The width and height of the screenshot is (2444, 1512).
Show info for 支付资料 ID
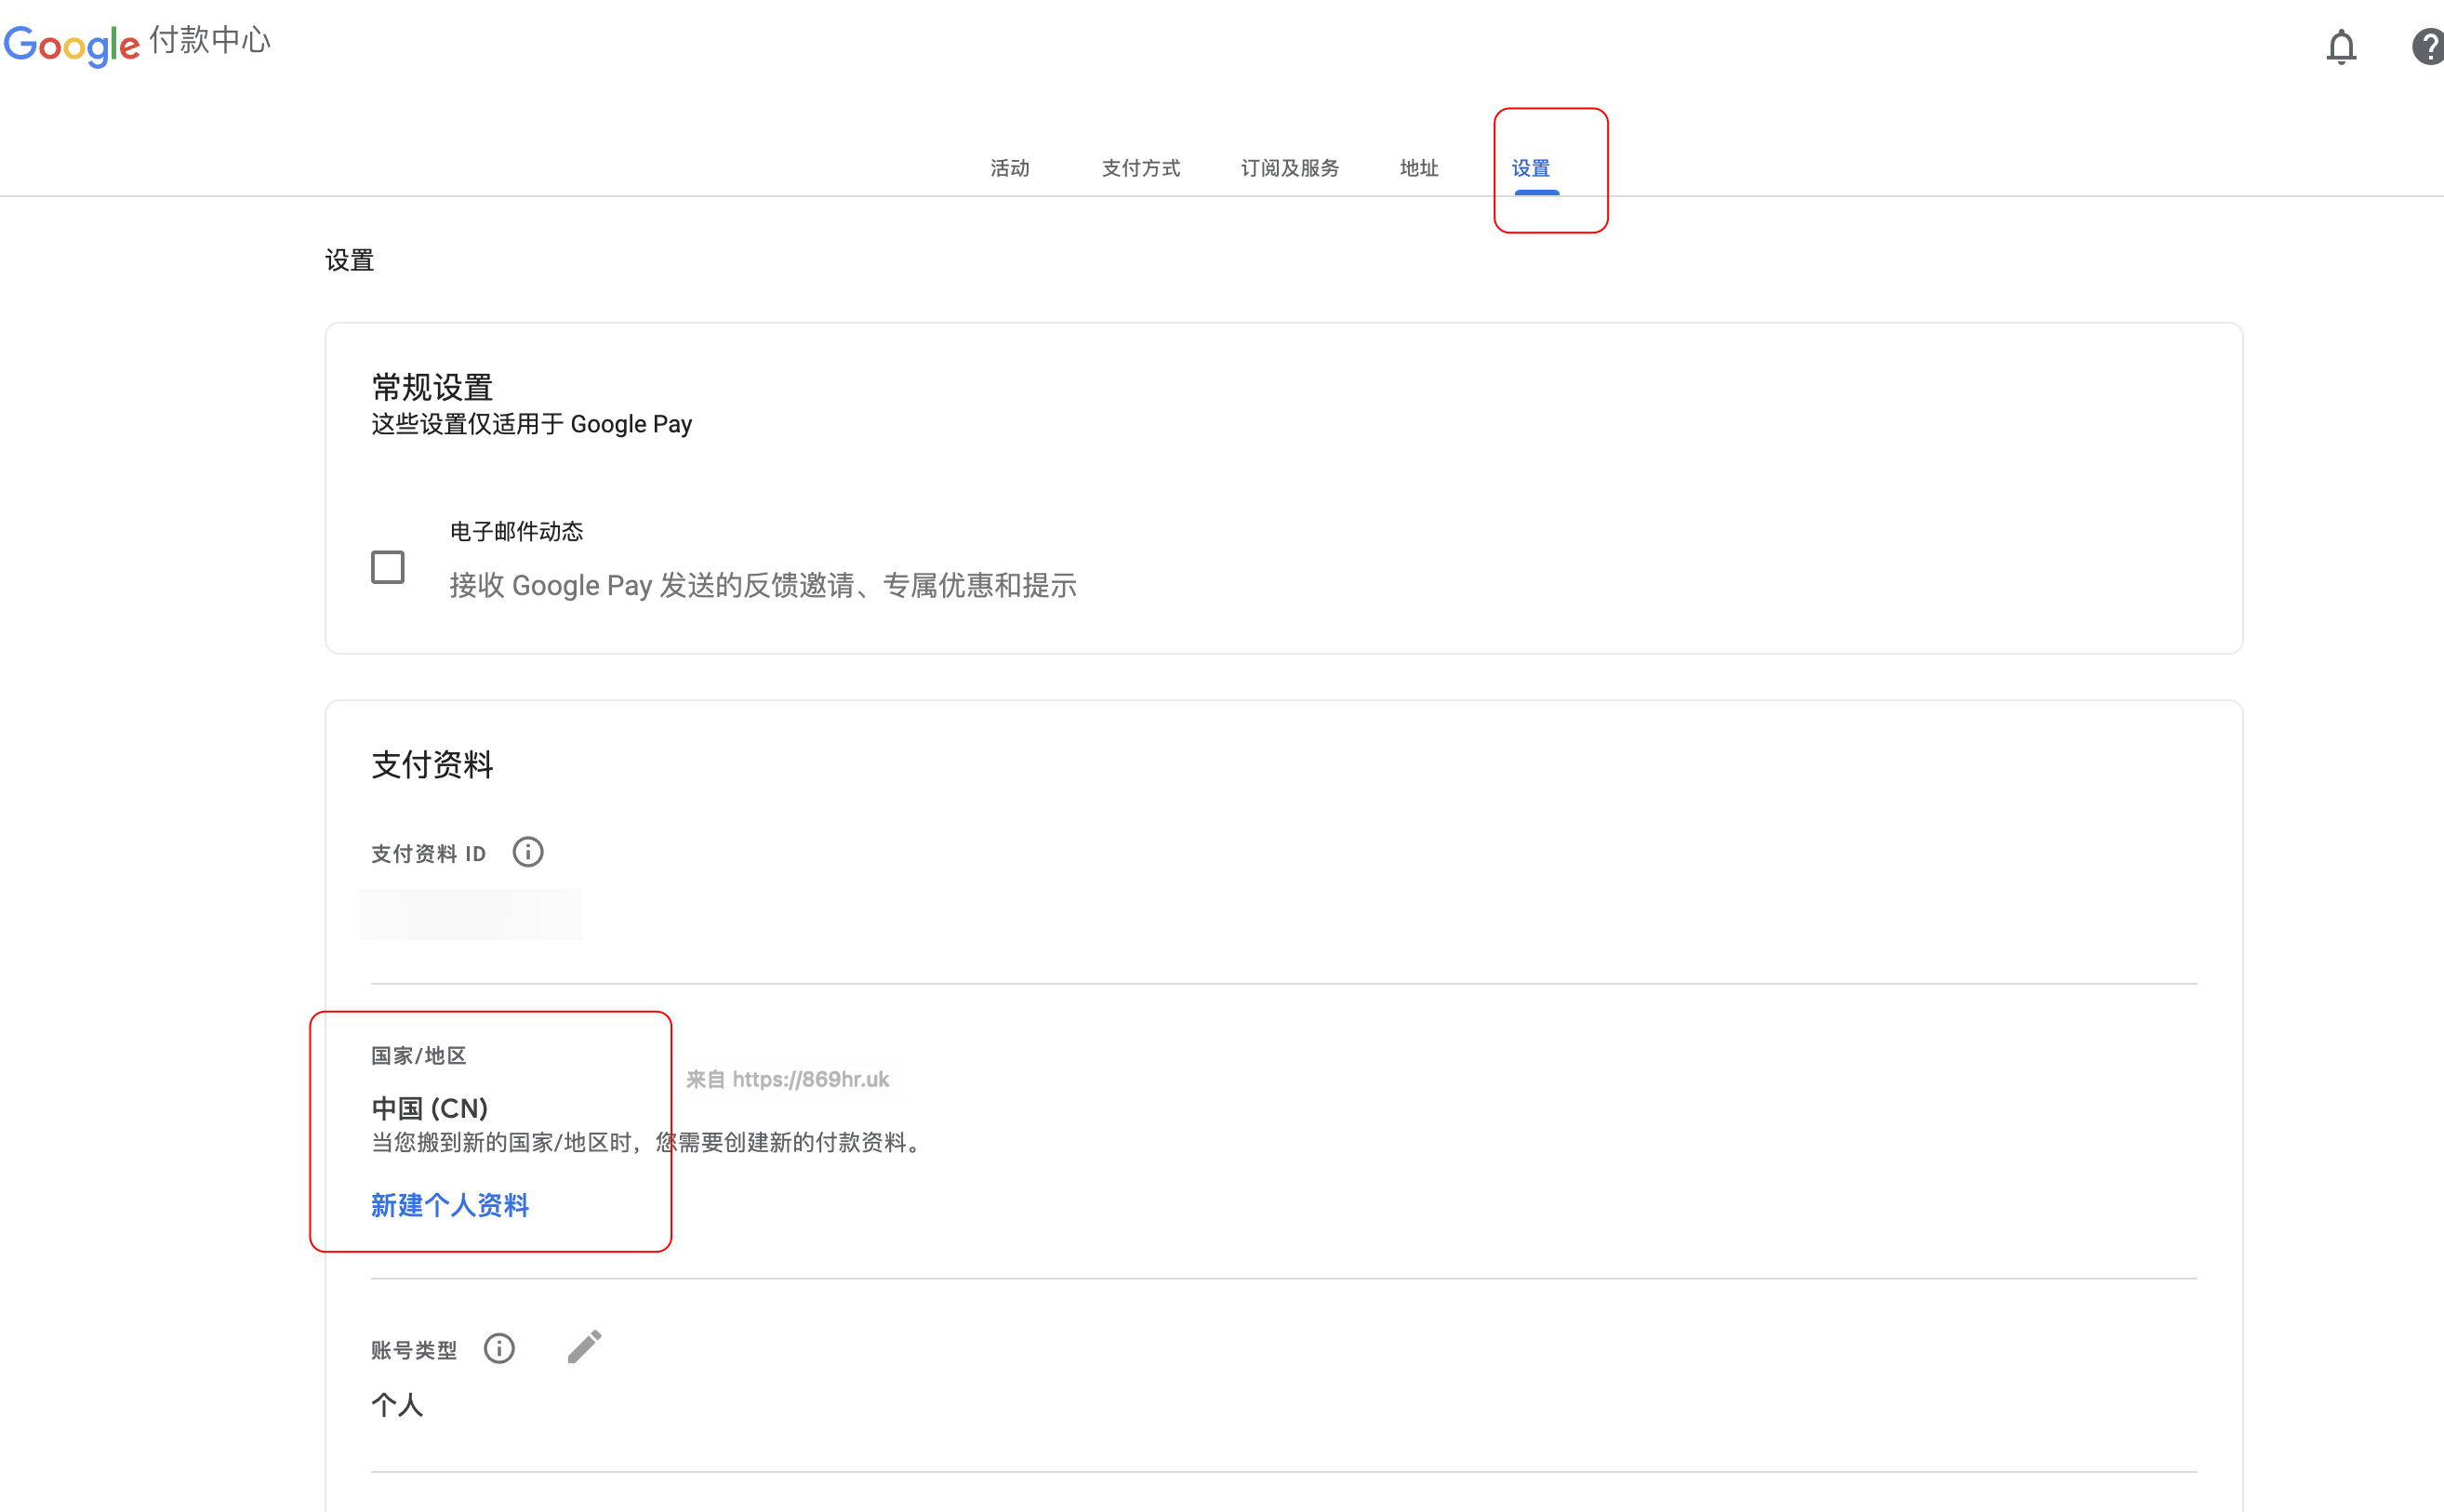[x=528, y=852]
